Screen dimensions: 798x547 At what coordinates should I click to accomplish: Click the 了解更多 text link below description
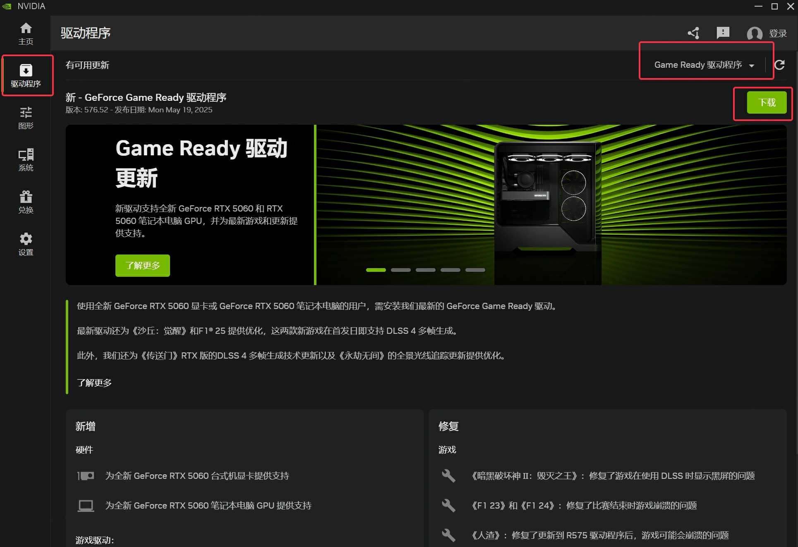[x=94, y=383]
